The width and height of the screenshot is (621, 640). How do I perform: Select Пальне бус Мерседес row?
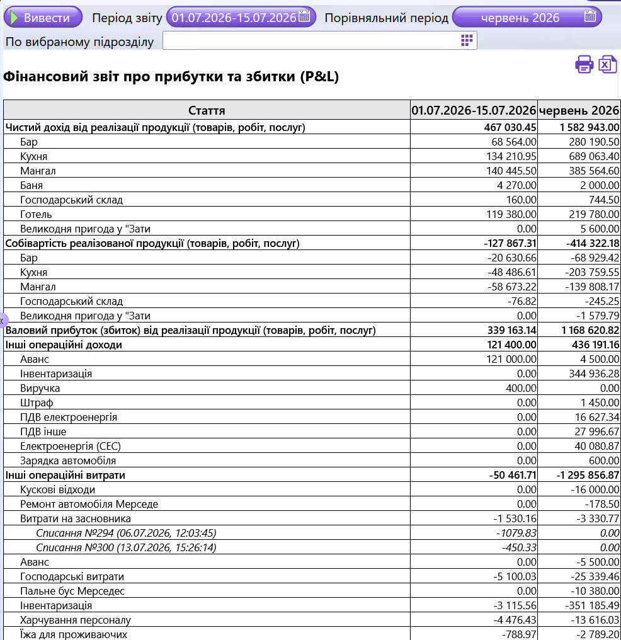[x=312, y=591]
